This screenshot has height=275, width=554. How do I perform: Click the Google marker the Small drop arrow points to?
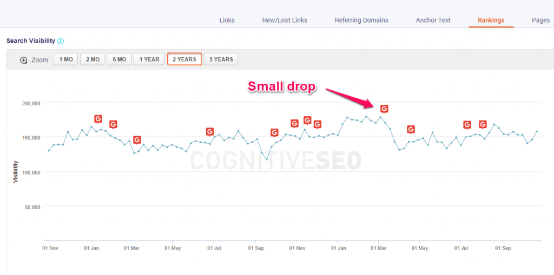[384, 109]
